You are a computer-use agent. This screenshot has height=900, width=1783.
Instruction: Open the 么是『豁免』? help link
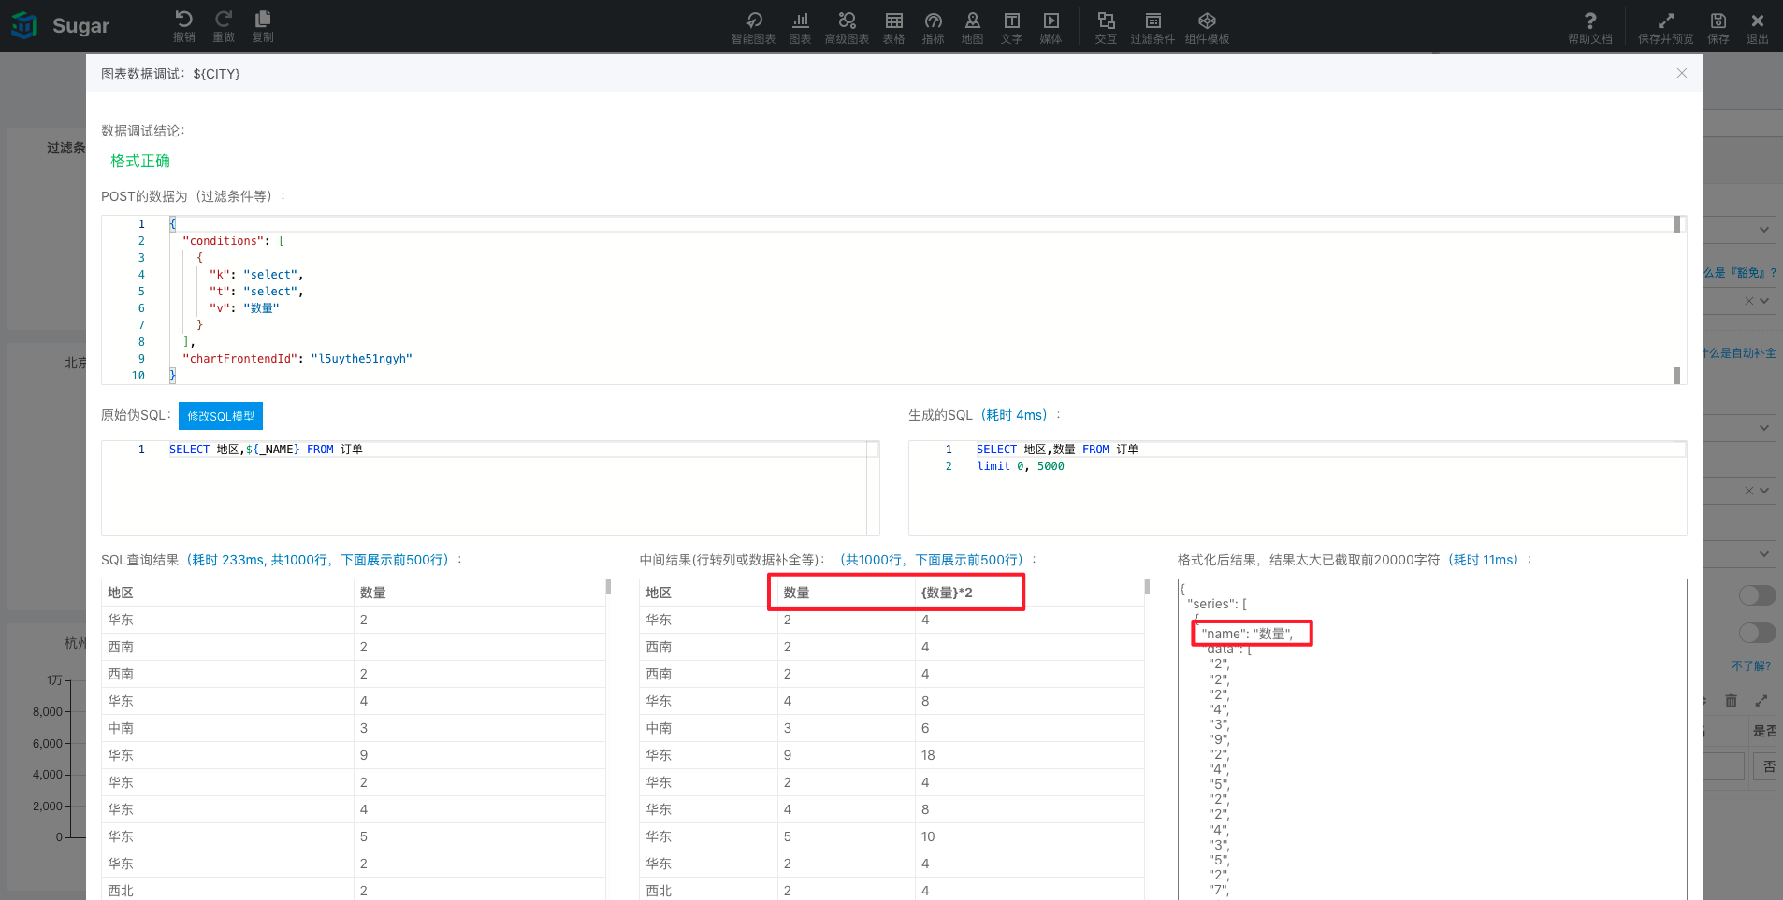pyautogui.click(x=1739, y=273)
